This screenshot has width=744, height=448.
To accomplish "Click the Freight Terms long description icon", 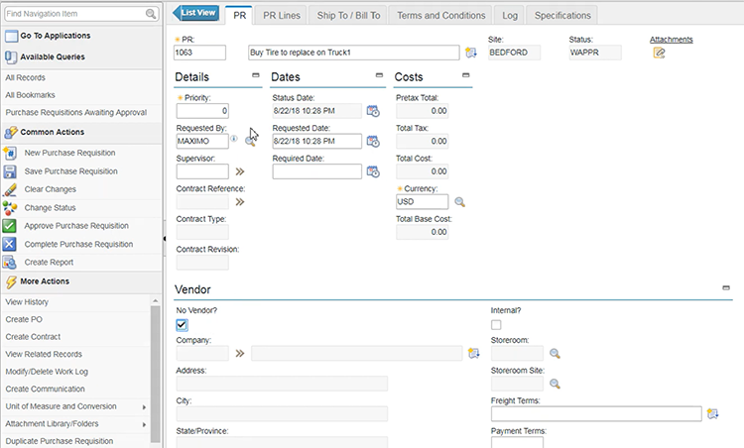I will pos(711,413).
